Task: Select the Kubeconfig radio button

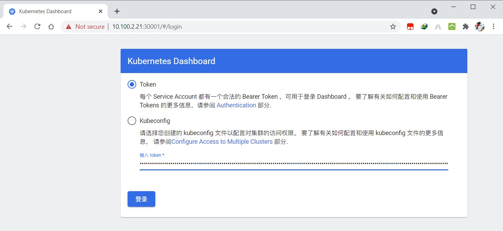Action: click(132, 121)
